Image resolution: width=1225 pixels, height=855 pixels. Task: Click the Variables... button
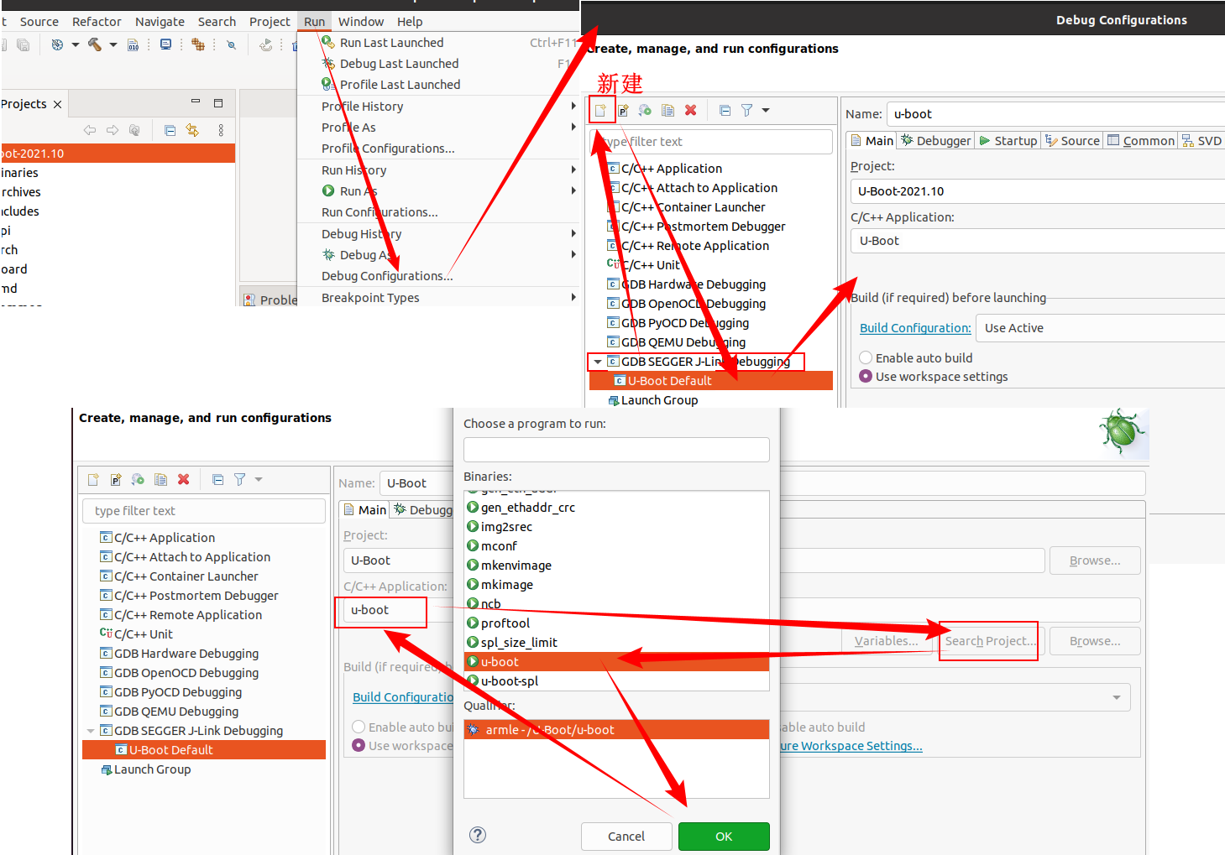coord(887,641)
